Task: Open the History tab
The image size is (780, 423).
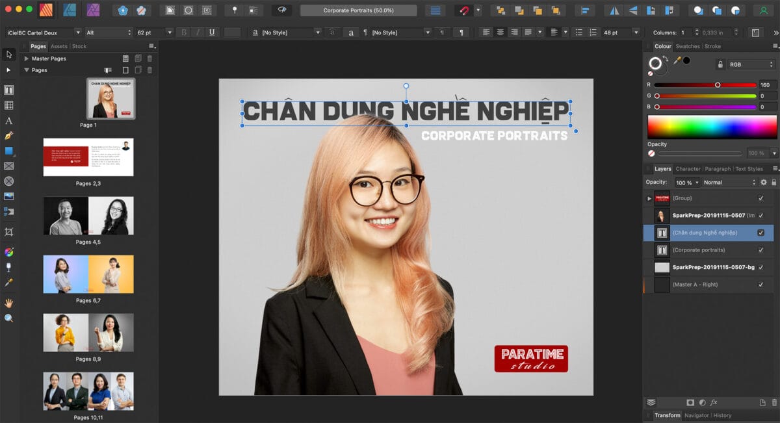Action: (722, 415)
